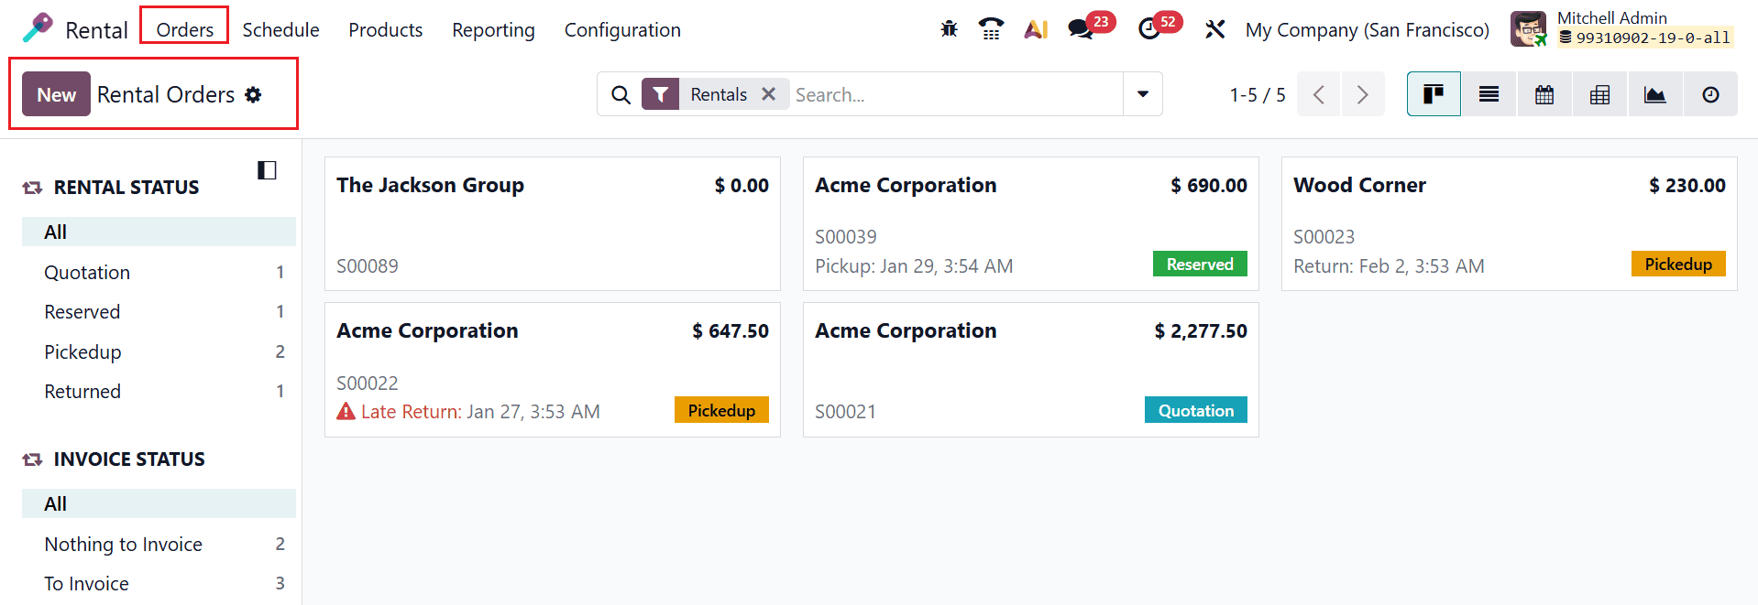Open the Discuss messages panel
This screenshot has height=605, width=1758.
[1080, 28]
